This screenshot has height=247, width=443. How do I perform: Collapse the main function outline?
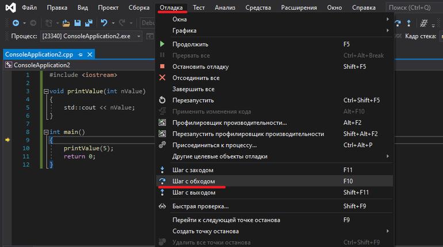coord(46,132)
